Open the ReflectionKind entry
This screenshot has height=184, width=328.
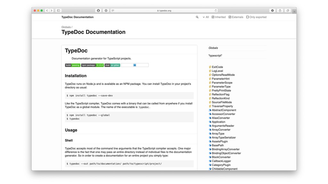tap(221, 98)
